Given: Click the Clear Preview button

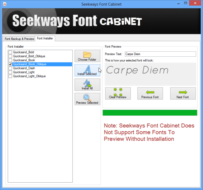Looking at the screenshot, I should click(118, 93).
